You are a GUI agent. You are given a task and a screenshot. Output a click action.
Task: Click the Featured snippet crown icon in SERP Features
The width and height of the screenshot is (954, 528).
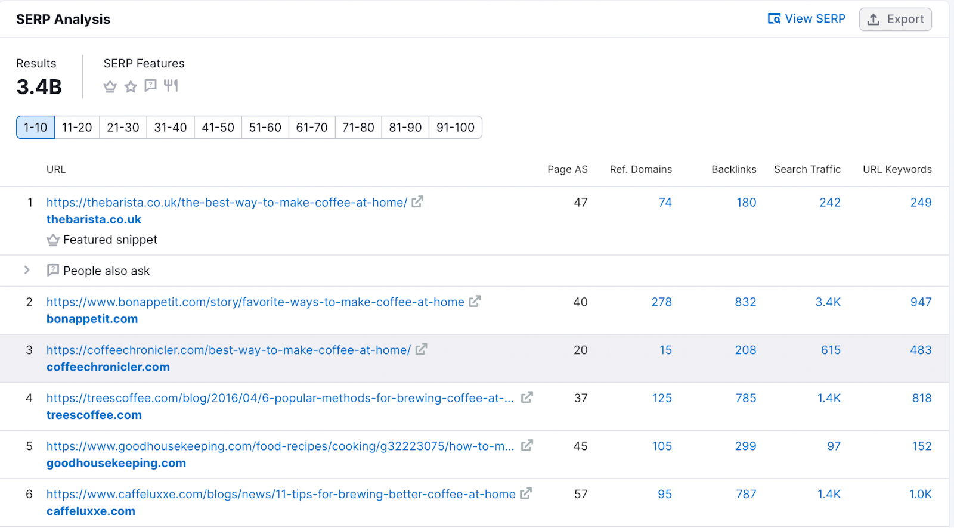pos(110,86)
